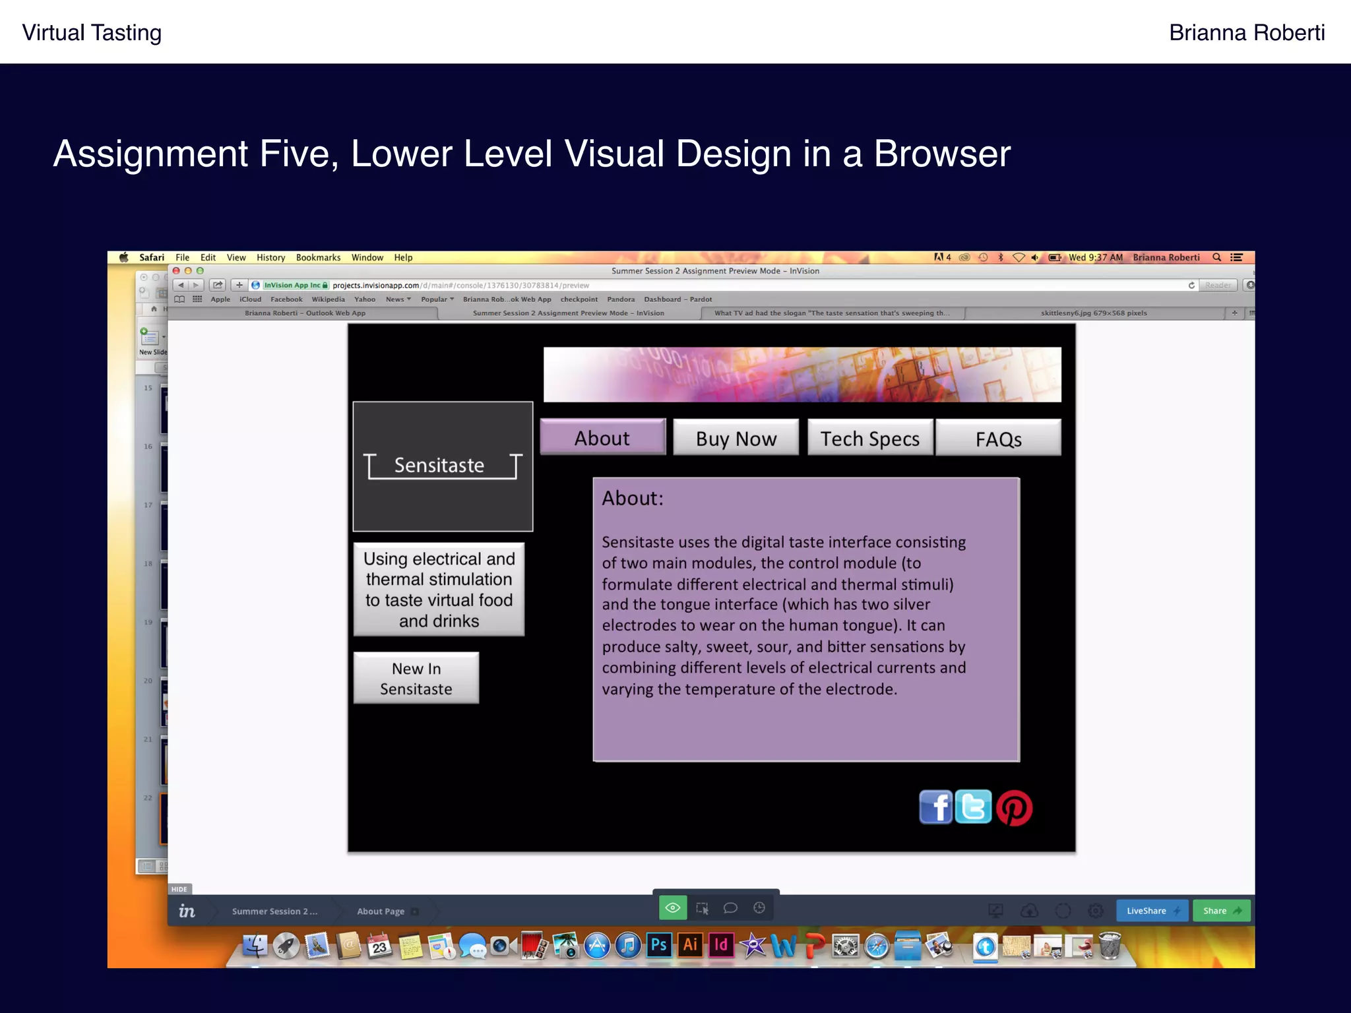Open the Safari Window menu

point(367,257)
